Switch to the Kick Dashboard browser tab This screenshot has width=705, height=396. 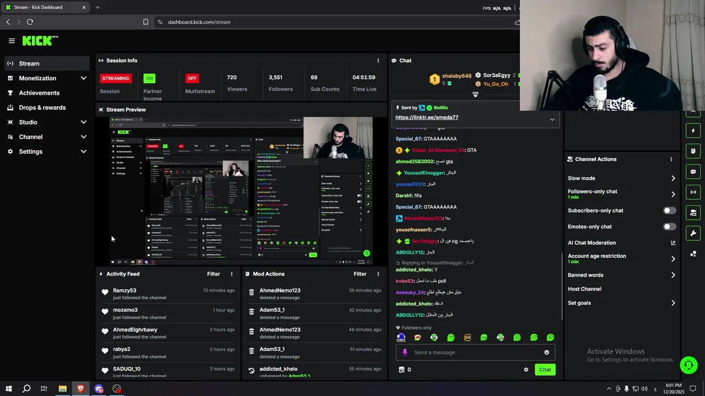click(x=46, y=7)
